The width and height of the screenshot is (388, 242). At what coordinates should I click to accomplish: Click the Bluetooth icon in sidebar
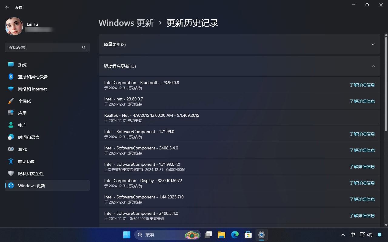[11, 77]
